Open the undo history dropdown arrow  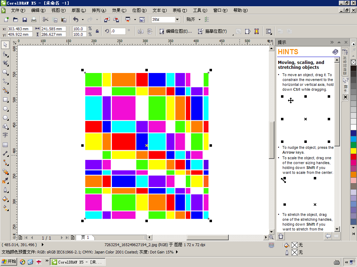coord(83,19)
